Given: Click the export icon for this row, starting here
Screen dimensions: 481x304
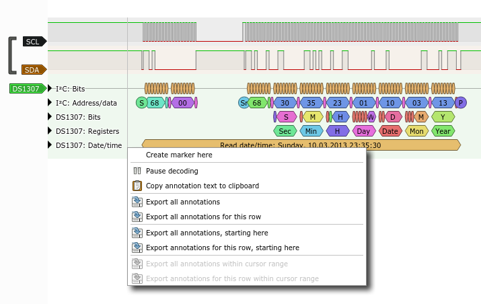Looking at the screenshot, I should (137, 248).
